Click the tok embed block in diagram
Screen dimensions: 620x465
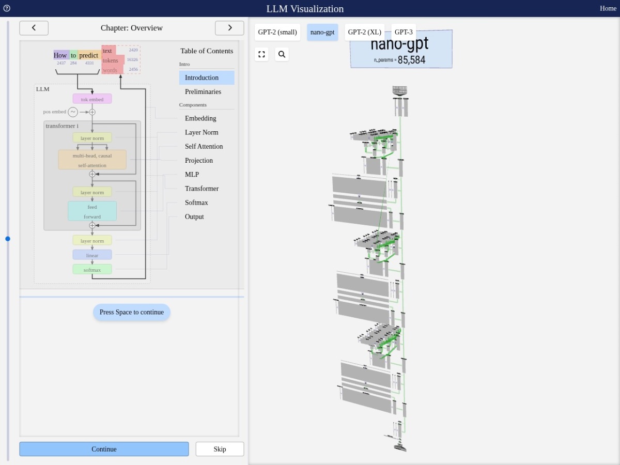92,99
